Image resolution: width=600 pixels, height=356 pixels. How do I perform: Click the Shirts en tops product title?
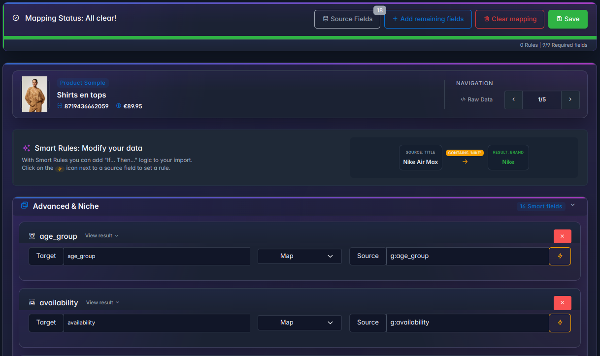click(81, 95)
